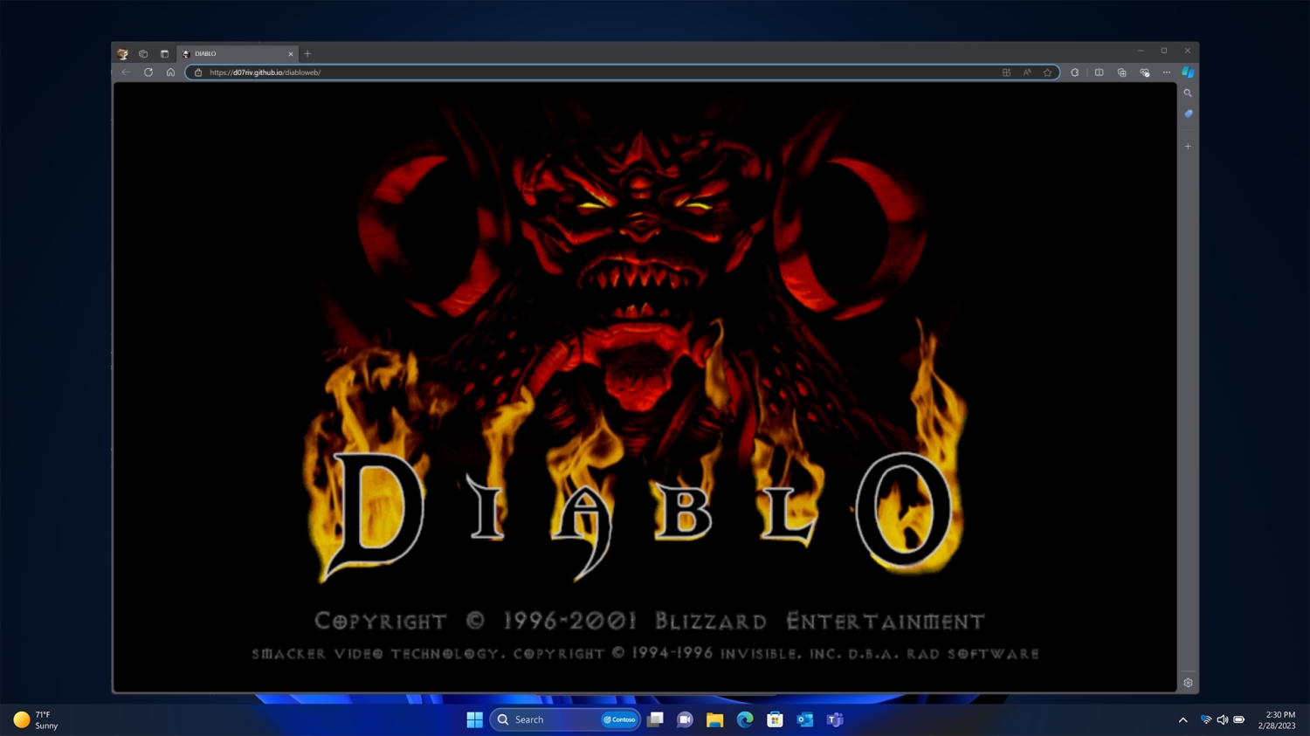This screenshot has height=736, width=1310.
Task: Toggle Wi-Fi from the system tray
Action: pos(1206,719)
